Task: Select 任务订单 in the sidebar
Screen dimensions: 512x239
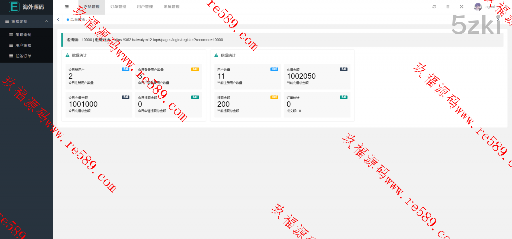Action: tap(23, 56)
